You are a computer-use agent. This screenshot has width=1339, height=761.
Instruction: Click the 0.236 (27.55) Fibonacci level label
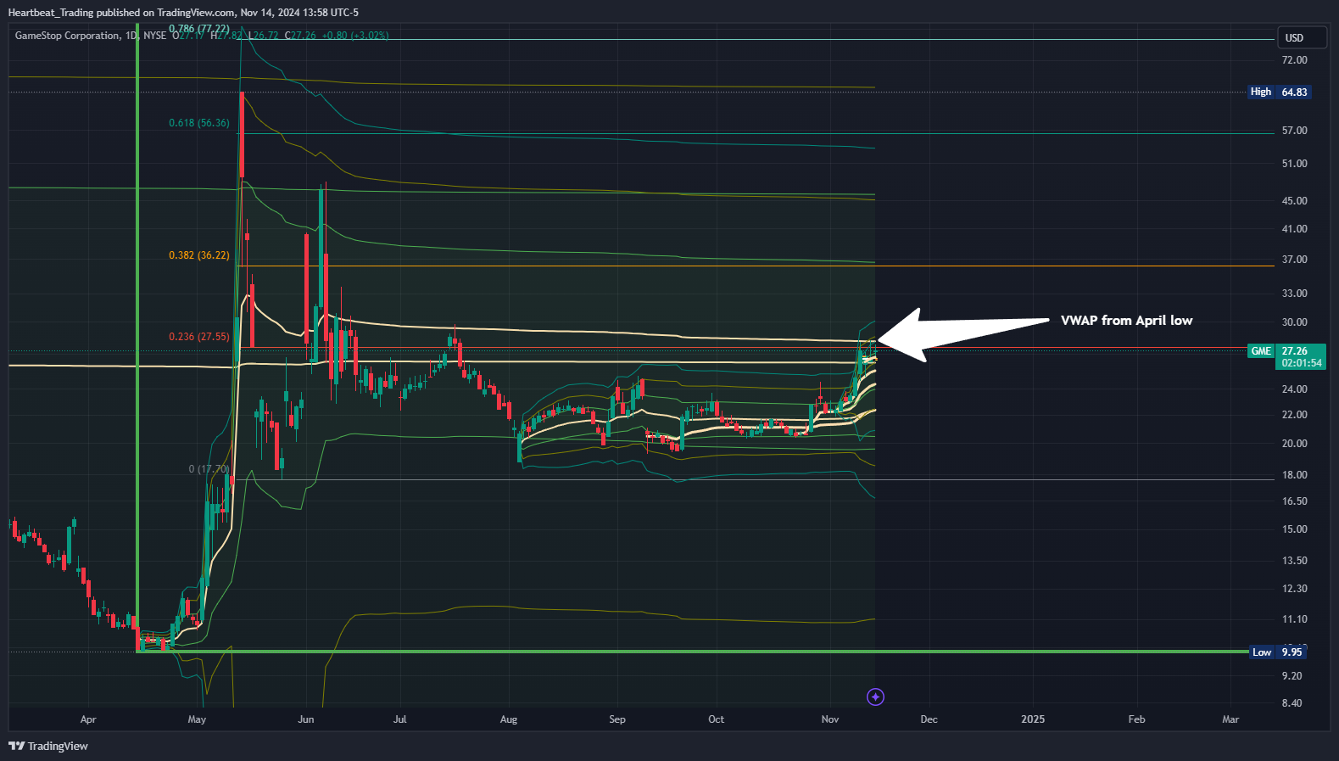[199, 337]
